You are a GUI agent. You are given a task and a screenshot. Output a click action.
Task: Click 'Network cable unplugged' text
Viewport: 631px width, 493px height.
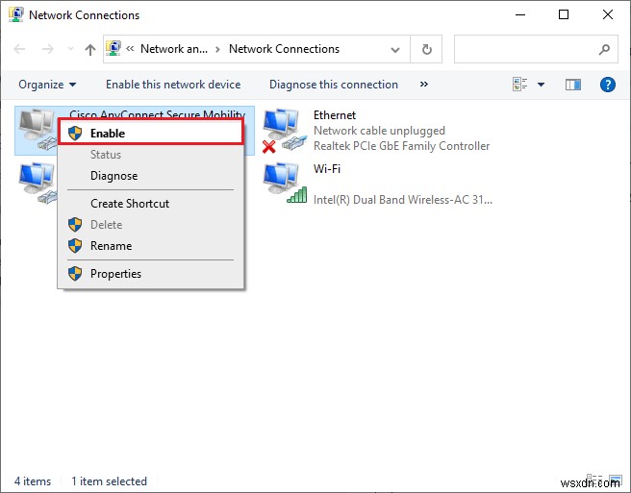pyautogui.click(x=379, y=131)
